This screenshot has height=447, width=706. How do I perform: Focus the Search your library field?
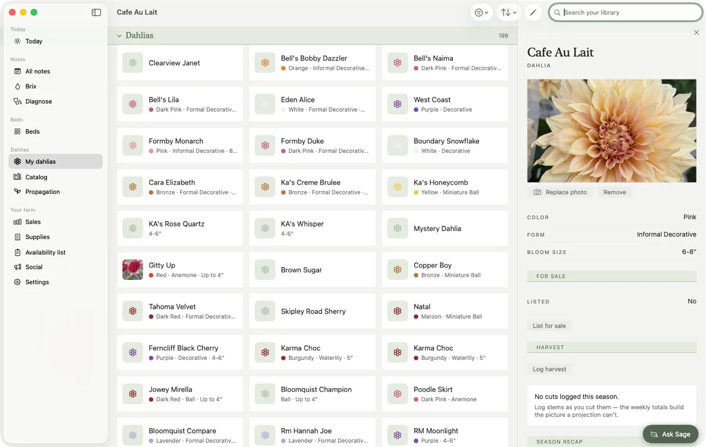(626, 12)
